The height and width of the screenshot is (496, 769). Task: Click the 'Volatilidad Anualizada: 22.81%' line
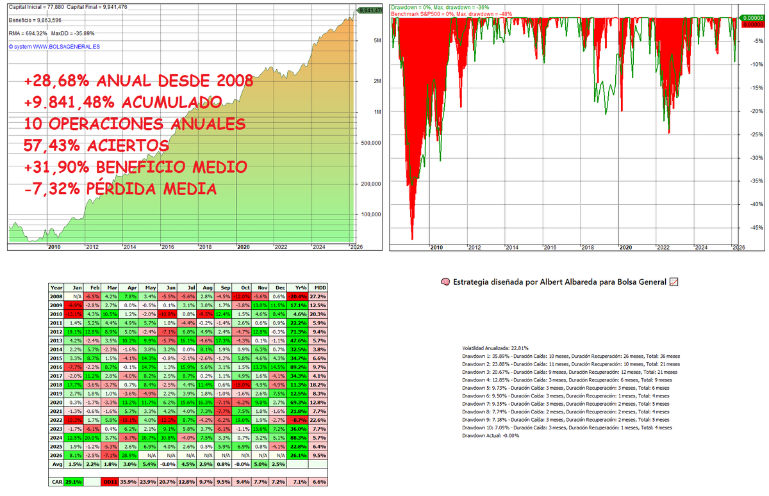pos(495,348)
